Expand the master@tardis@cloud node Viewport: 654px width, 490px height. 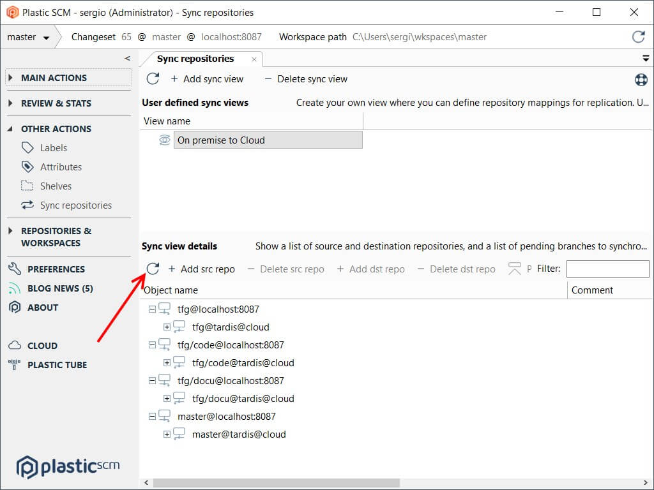click(x=168, y=434)
